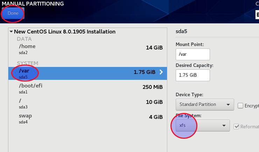Click the 4 GiB size value
This screenshot has width=259, height=152.
tap(156, 117)
